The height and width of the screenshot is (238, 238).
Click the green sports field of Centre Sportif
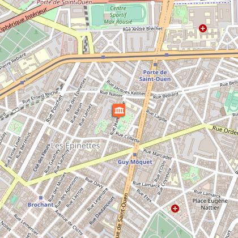[118, 15]
